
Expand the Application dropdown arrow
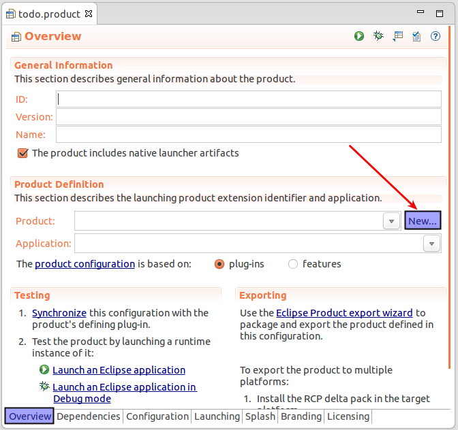pyautogui.click(x=431, y=244)
